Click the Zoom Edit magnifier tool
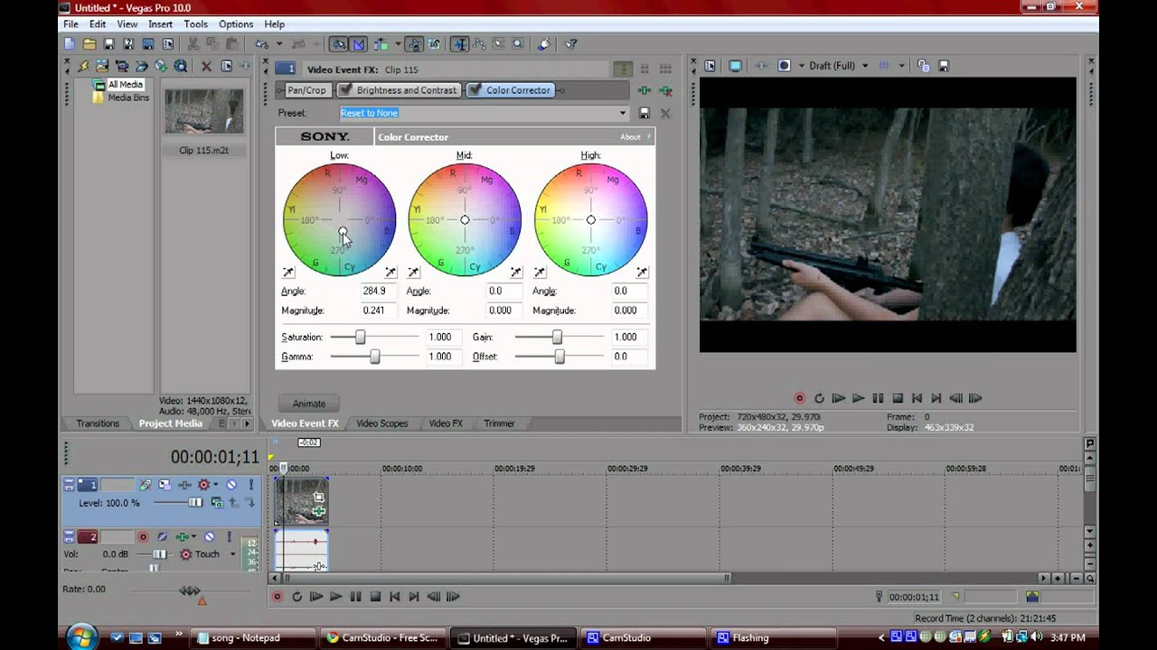1157x650 pixels. 518,43
